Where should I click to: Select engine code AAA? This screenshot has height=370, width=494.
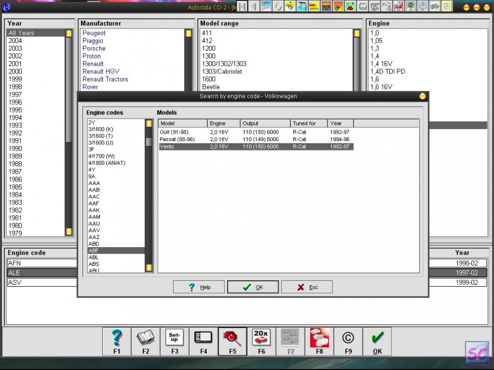click(x=116, y=183)
